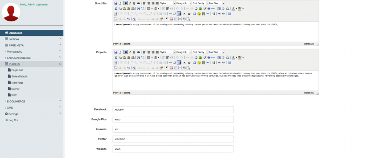The width and height of the screenshot is (368, 158).
Task: Toggle underline in Short Bio editor
Action: point(134,3)
